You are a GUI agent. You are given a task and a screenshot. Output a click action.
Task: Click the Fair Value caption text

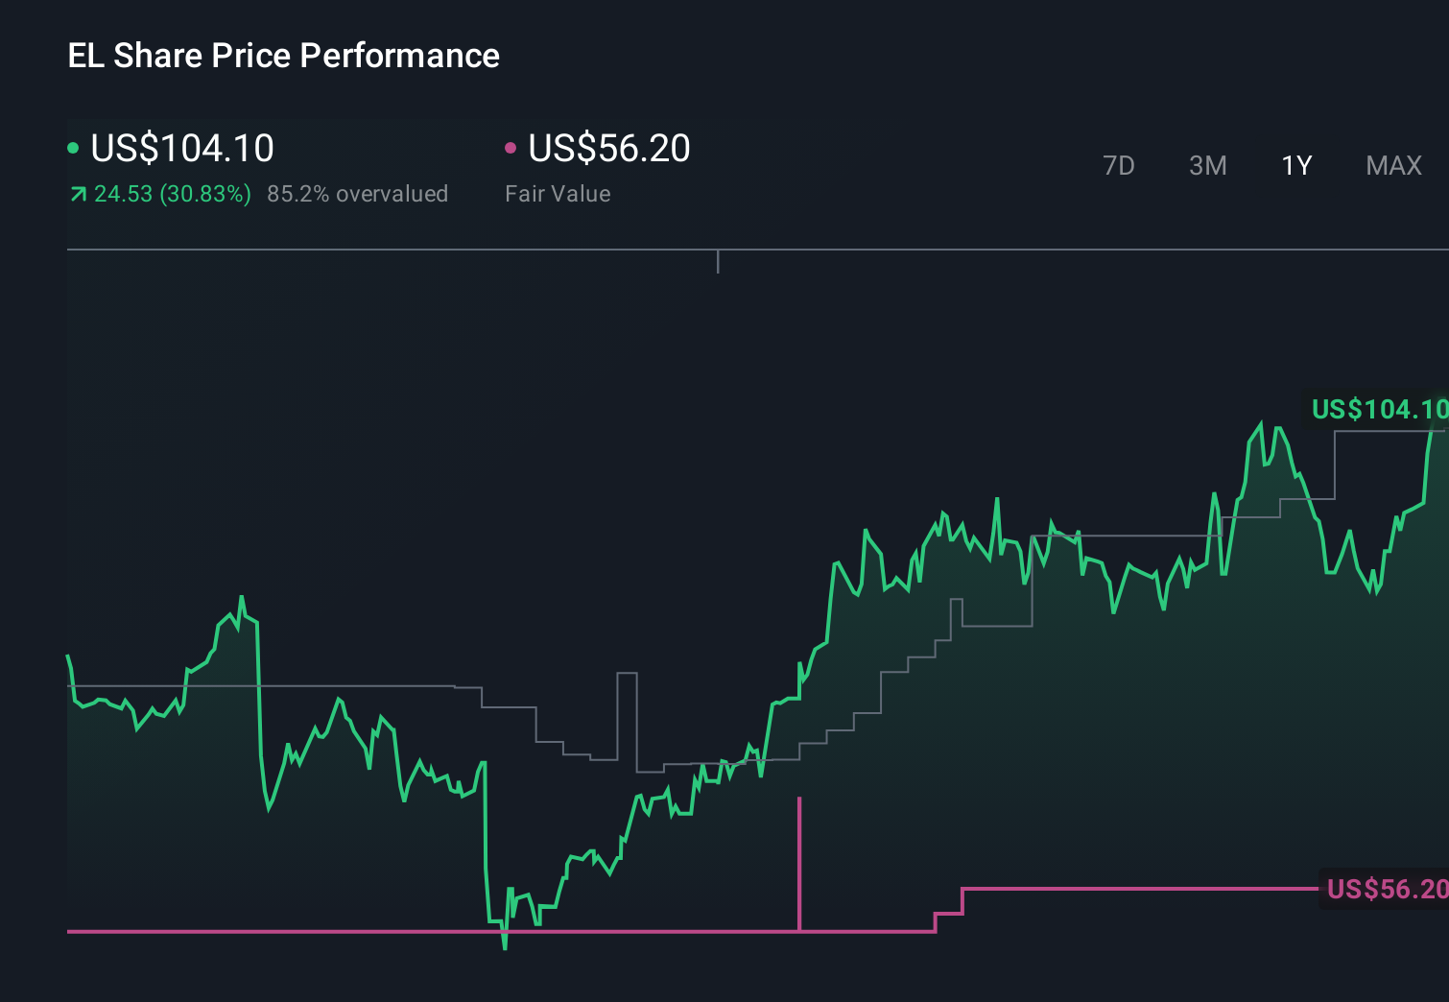tap(557, 194)
